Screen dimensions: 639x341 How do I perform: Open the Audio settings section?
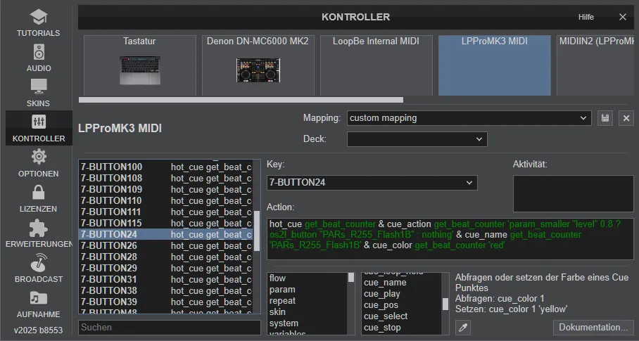(x=38, y=58)
